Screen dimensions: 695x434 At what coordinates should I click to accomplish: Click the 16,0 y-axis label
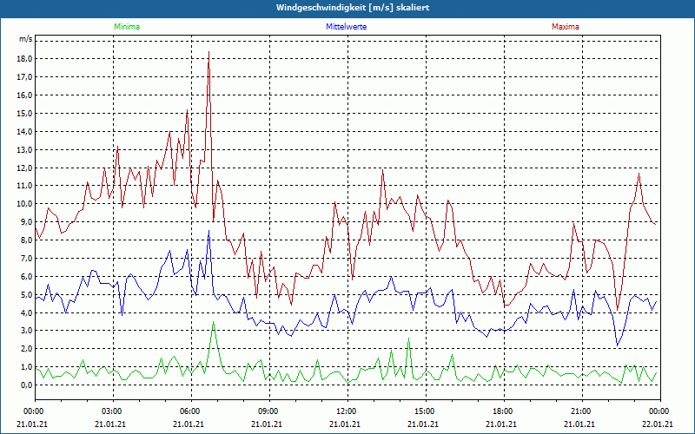pos(25,95)
